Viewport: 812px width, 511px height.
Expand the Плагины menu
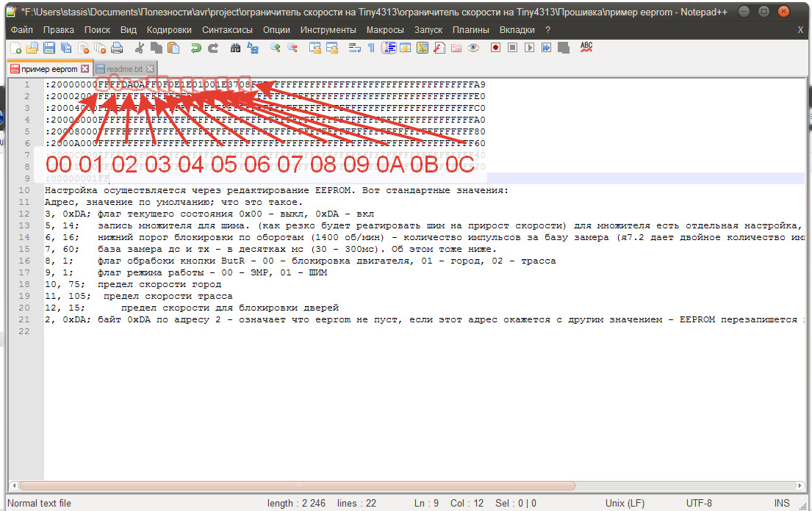[x=471, y=29]
